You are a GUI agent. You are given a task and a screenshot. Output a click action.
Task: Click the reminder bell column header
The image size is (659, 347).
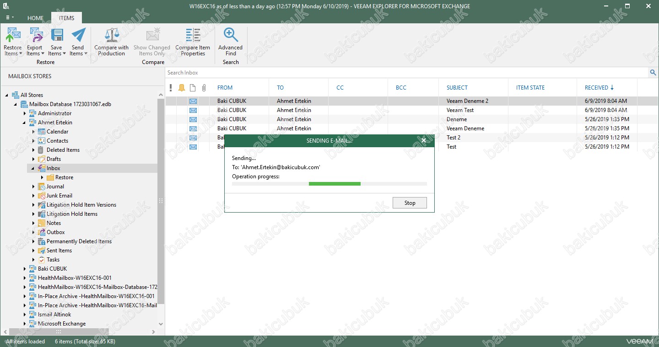(x=182, y=88)
